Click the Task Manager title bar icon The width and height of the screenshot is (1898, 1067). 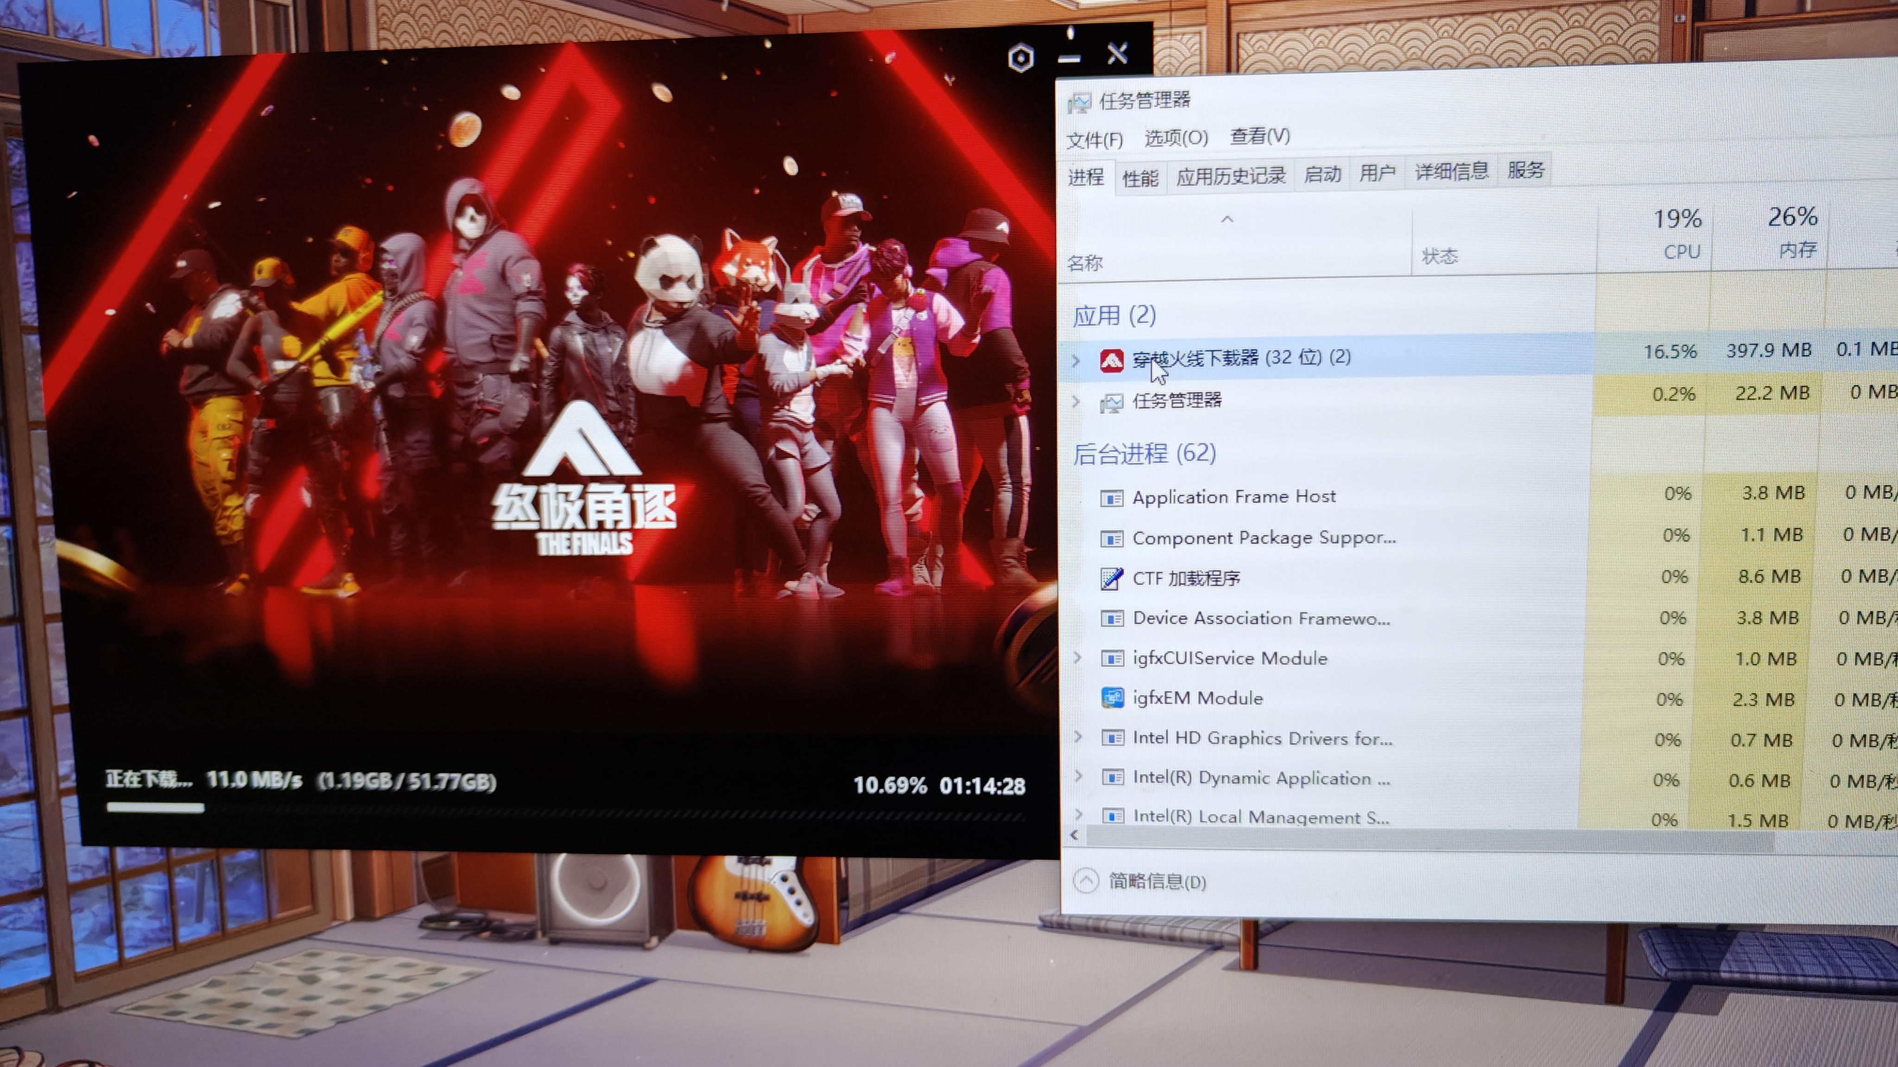1079,102
